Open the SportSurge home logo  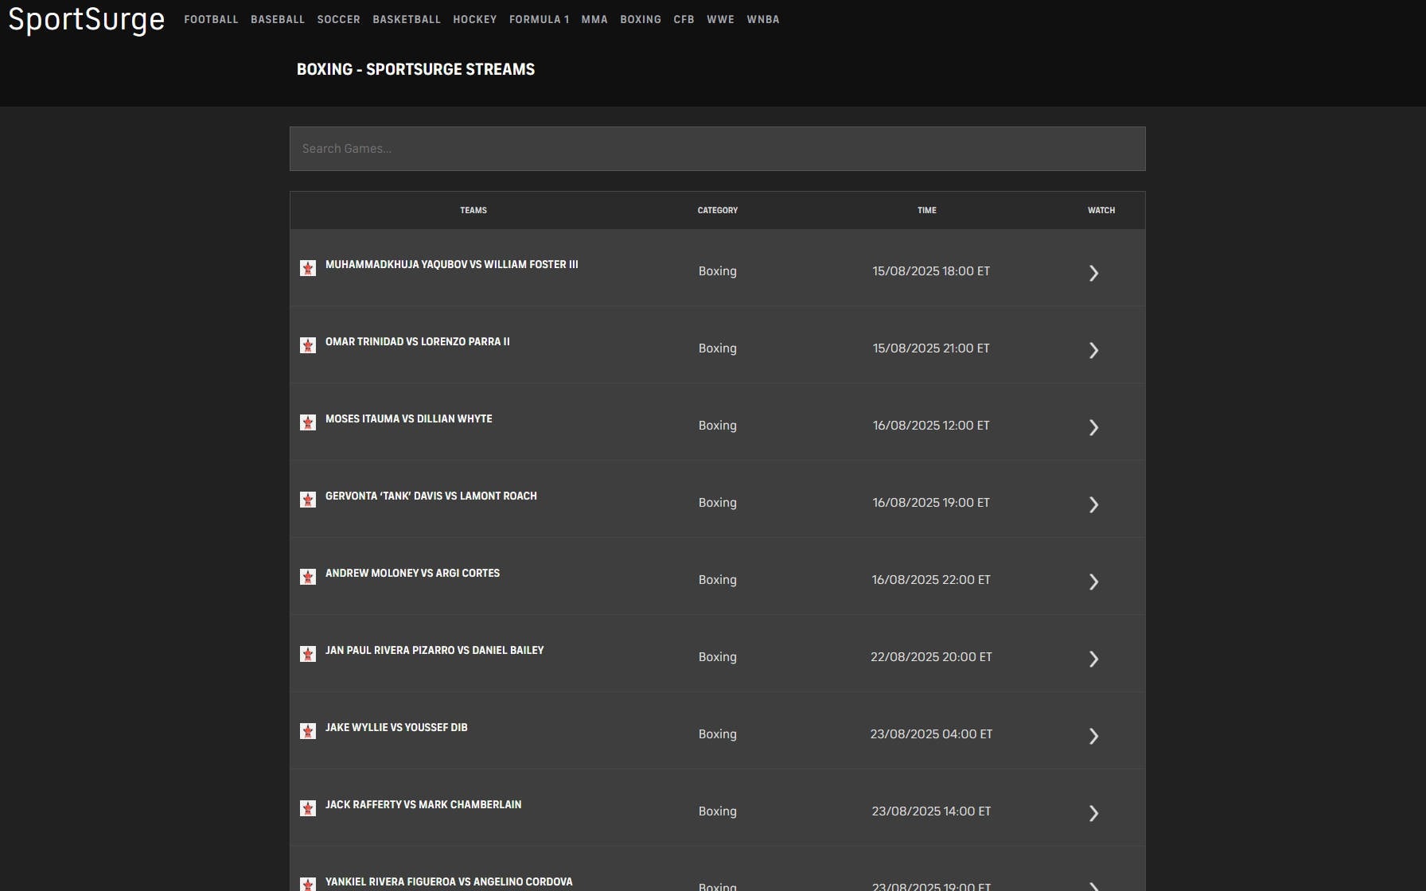86,19
